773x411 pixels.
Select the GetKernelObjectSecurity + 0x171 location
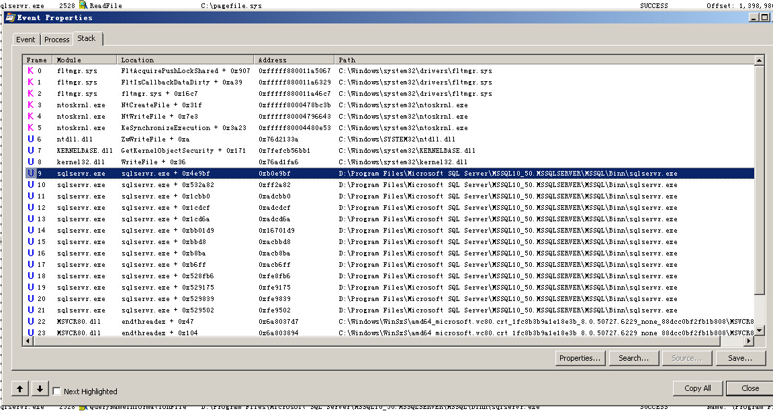tap(183, 151)
